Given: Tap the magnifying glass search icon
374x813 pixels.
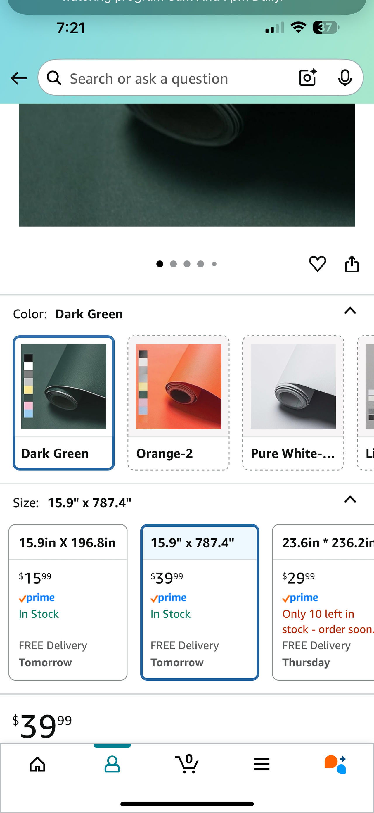Looking at the screenshot, I should [54, 78].
